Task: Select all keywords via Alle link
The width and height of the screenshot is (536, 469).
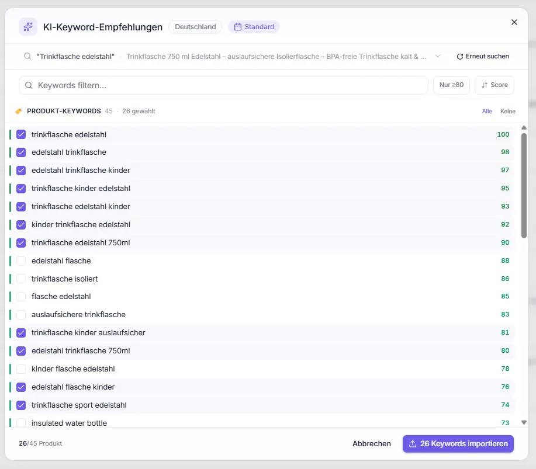Action: [x=487, y=112]
